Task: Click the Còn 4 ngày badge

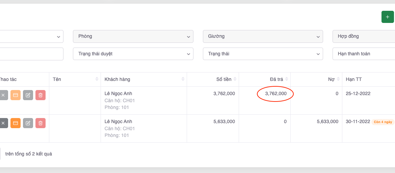Action: tap(383, 122)
